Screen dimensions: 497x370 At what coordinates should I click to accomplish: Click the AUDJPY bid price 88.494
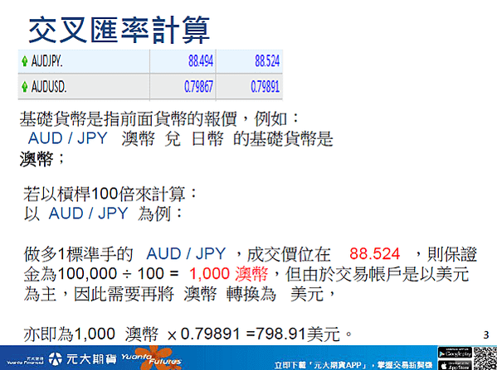[x=201, y=60]
